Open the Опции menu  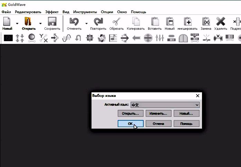point(107,12)
